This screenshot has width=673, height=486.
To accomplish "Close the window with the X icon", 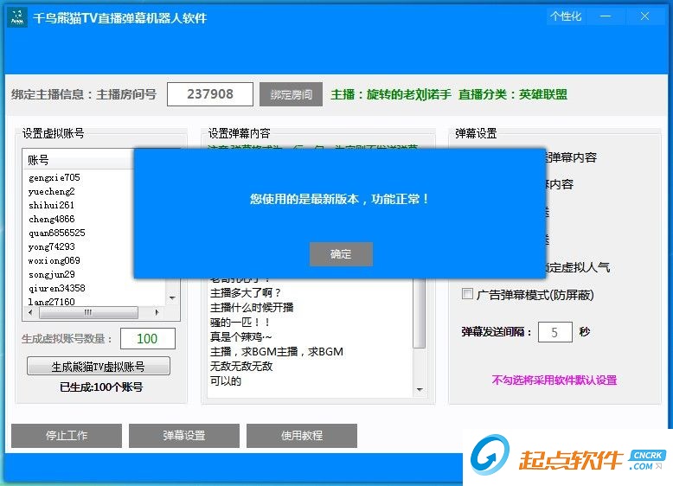I will click(x=644, y=16).
